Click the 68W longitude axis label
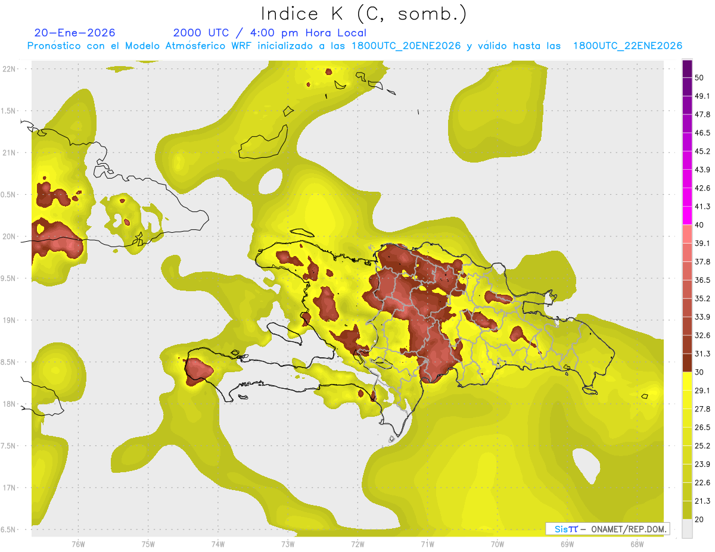The height and width of the screenshot is (552, 715). (636, 544)
